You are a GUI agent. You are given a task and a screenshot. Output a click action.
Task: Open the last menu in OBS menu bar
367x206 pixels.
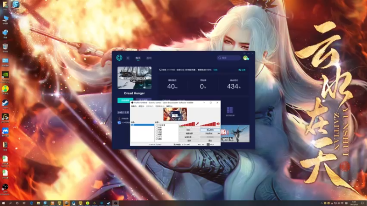(169, 106)
